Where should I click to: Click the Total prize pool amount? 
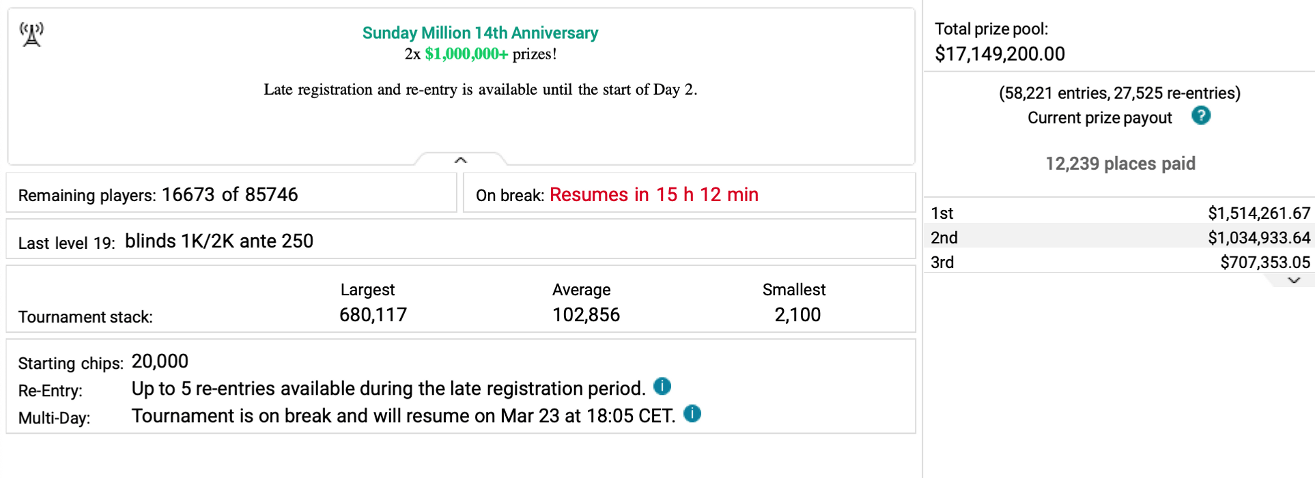(x=1000, y=54)
